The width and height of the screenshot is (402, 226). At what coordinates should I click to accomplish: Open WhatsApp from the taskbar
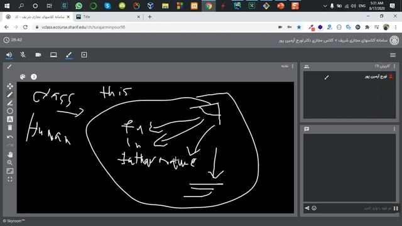pos(79,6)
